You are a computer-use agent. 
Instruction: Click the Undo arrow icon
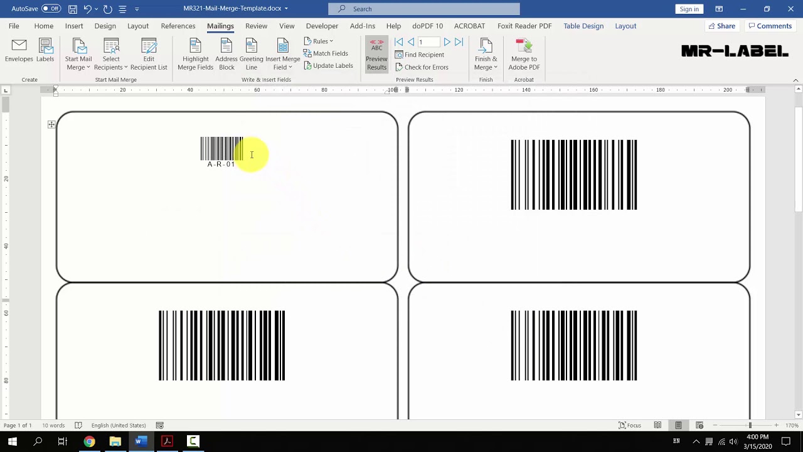[x=88, y=9]
